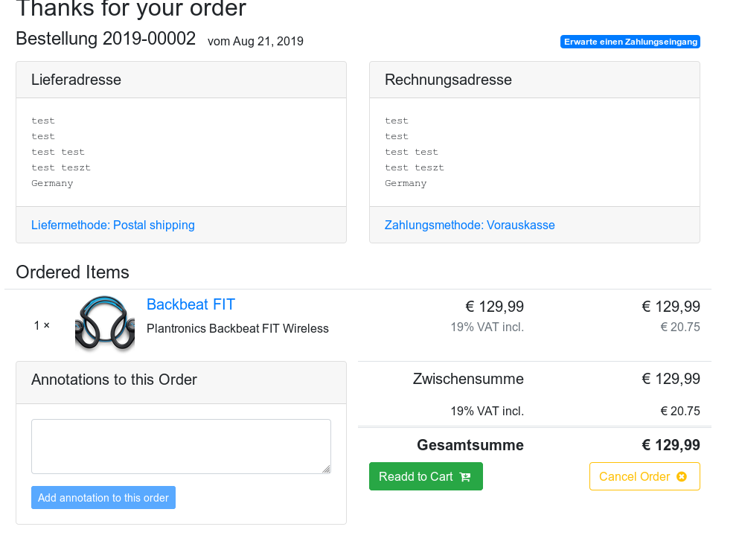
Task: Focus the order annotation text area
Action: [182, 447]
